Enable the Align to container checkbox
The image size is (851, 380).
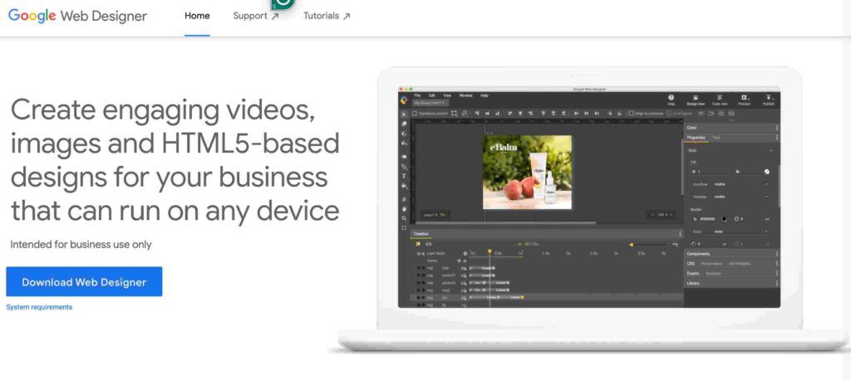(x=632, y=114)
